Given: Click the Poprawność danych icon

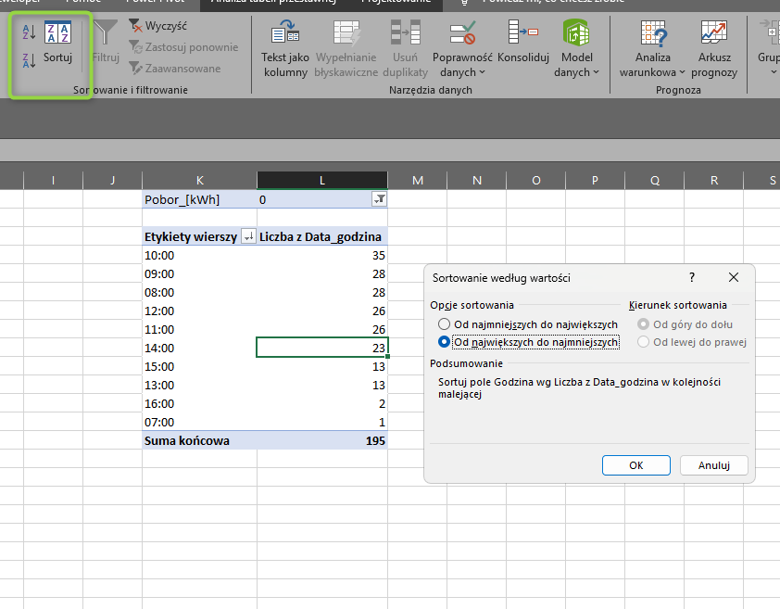Looking at the screenshot, I should coord(463,35).
